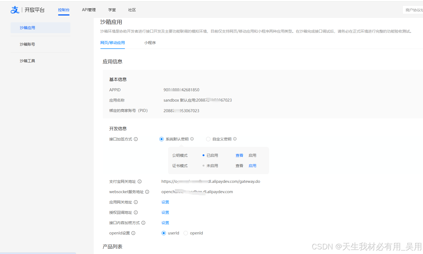Click 设置 link for 接口内容加密方式
Screen dimensions: 423x254
click(x=165, y=223)
